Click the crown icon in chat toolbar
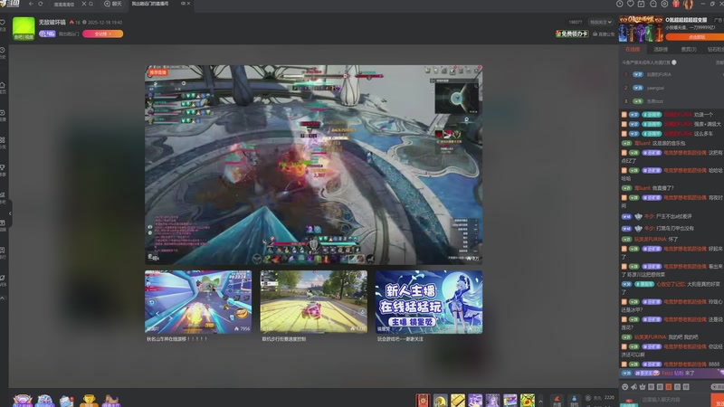The height and width of the screenshot is (407, 724). [643, 387]
